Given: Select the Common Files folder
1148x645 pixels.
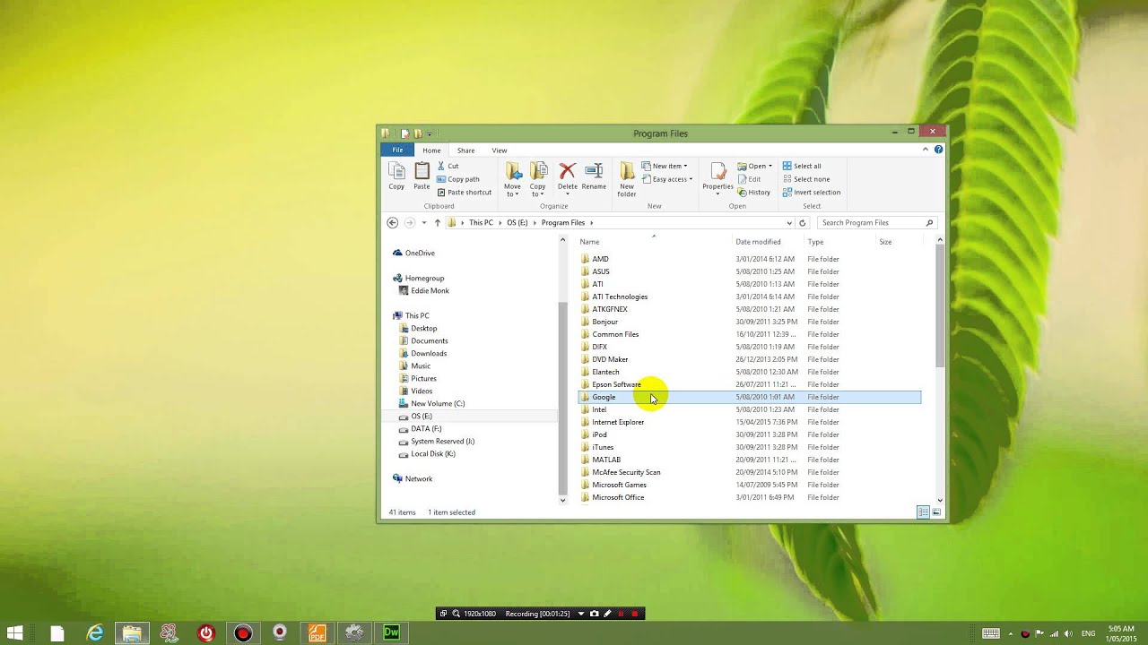Looking at the screenshot, I should 749,334.
